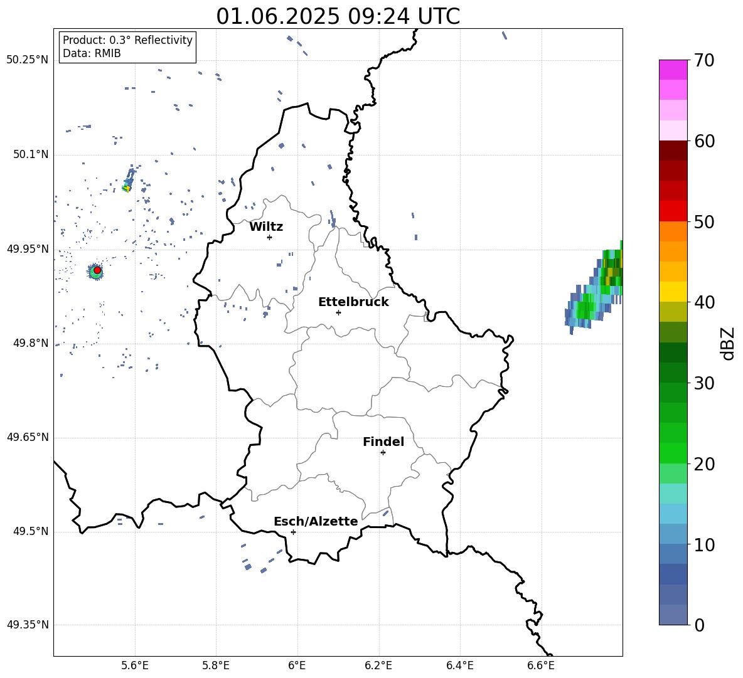Click the 49.65°N latitude label
Image resolution: width=743 pixels, height=678 pixels.
(28, 437)
